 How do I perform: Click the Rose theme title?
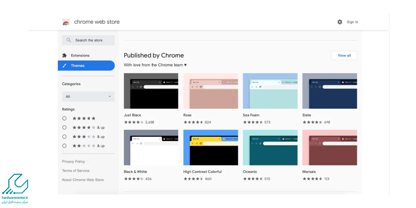coord(187,115)
